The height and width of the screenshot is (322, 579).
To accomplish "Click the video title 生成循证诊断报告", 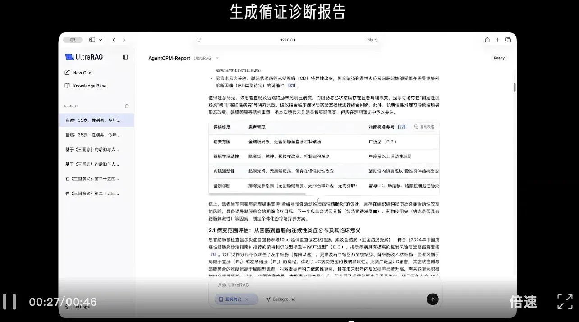I will (288, 12).
